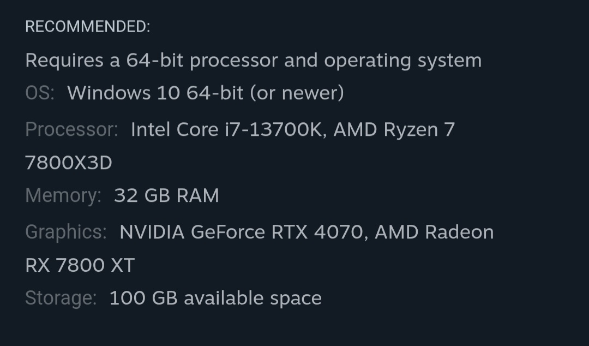The width and height of the screenshot is (589, 346).
Task: Click the words "operating system"
Action: [402, 60]
